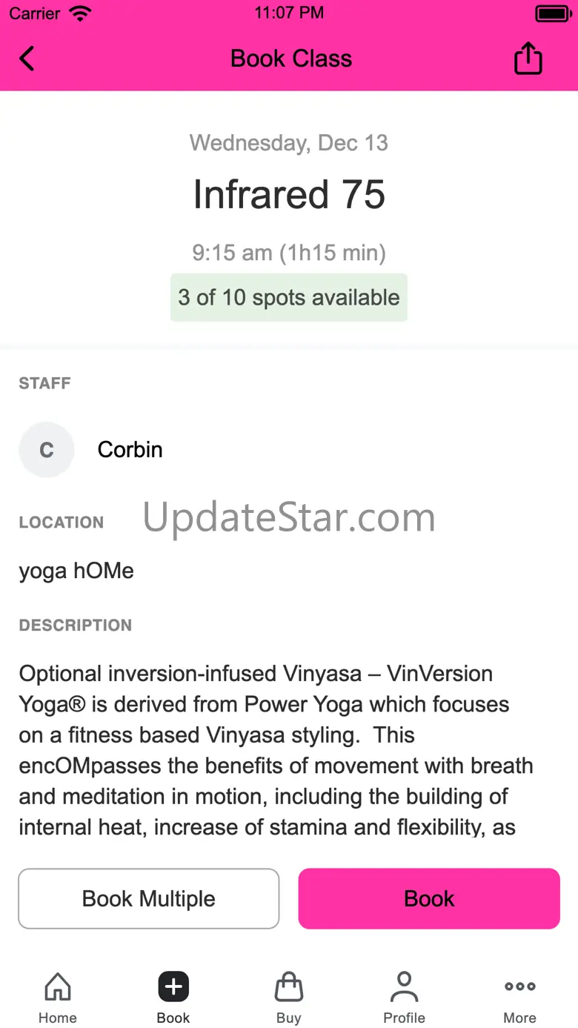Screen dimensions: 578x1028
Task: Tap the Wi-Fi icon in status bar
Action: pos(80,13)
